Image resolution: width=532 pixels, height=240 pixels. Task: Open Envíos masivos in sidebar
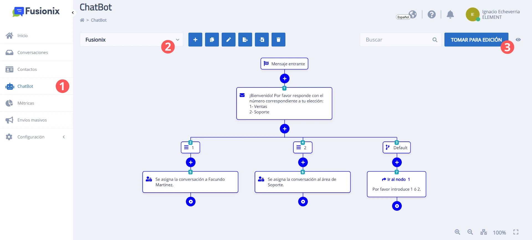point(36,120)
